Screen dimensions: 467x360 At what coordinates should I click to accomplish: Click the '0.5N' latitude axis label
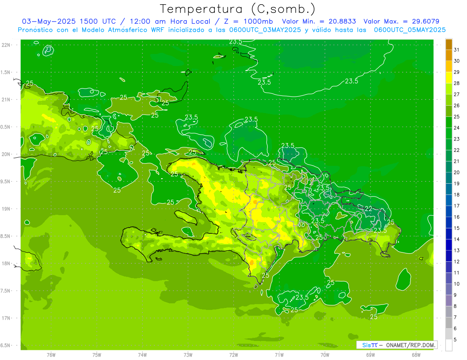click(x=6, y=127)
